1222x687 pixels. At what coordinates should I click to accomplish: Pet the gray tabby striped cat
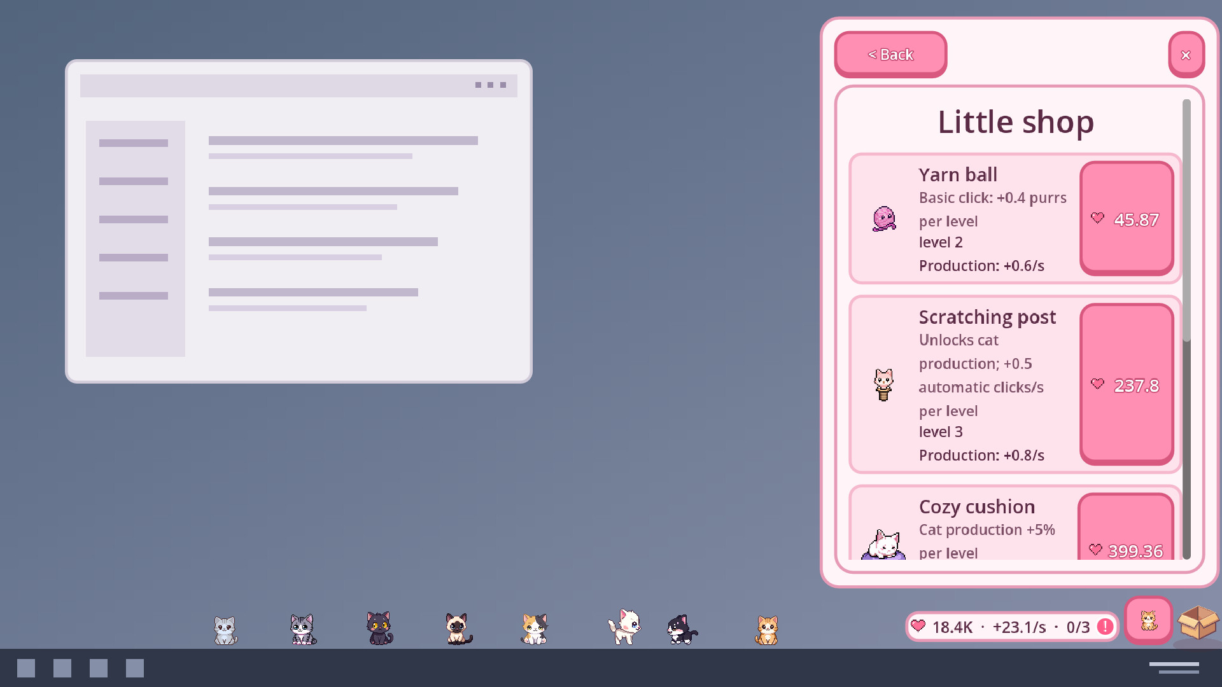303,629
